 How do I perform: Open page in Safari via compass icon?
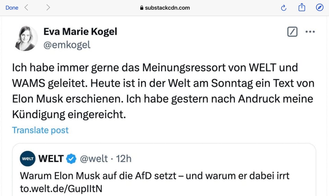tap(319, 8)
